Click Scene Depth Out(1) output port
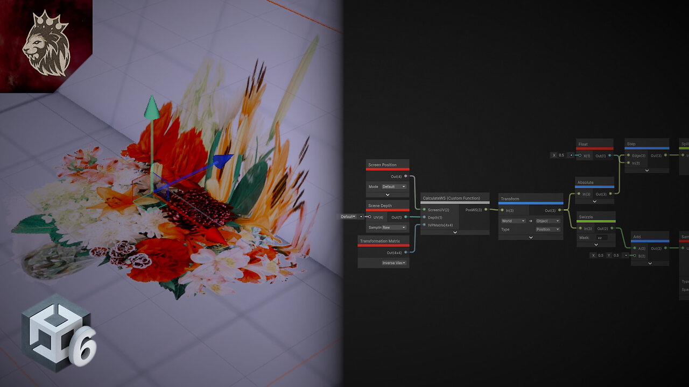This screenshot has width=689, height=387. point(405,217)
